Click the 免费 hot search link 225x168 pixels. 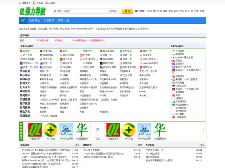coord(202,11)
